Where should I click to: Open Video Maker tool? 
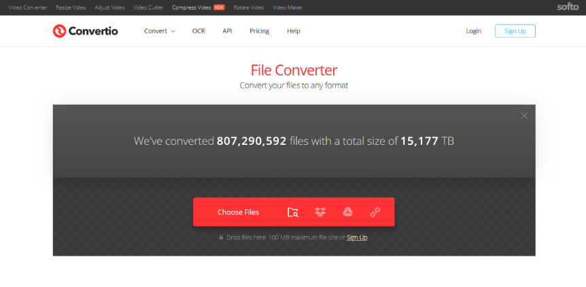[288, 7]
